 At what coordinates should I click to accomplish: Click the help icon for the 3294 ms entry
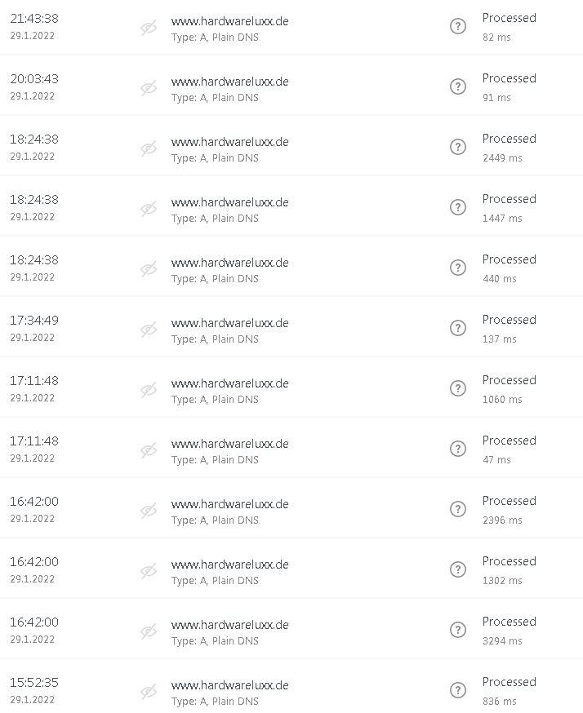pyautogui.click(x=458, y=630)
